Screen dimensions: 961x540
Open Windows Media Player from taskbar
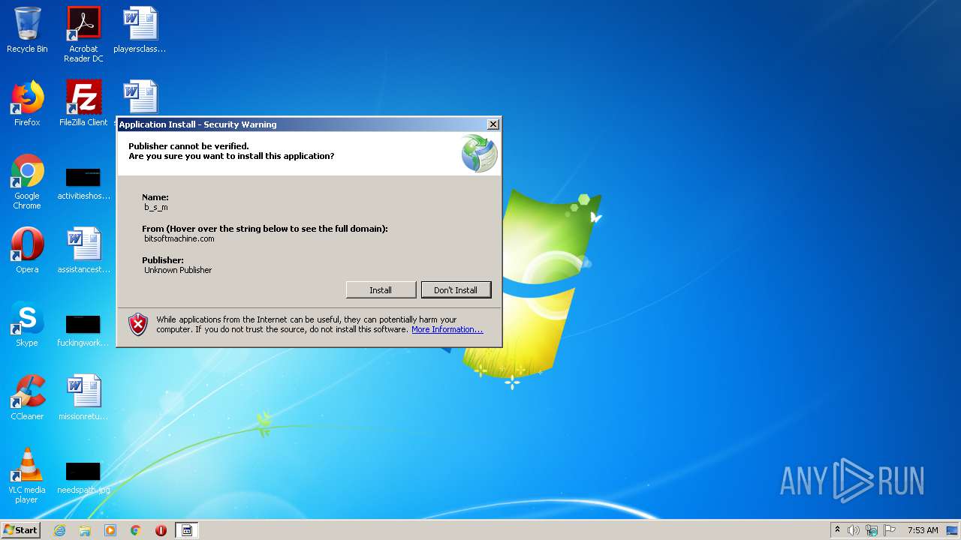tap(110, 530)
